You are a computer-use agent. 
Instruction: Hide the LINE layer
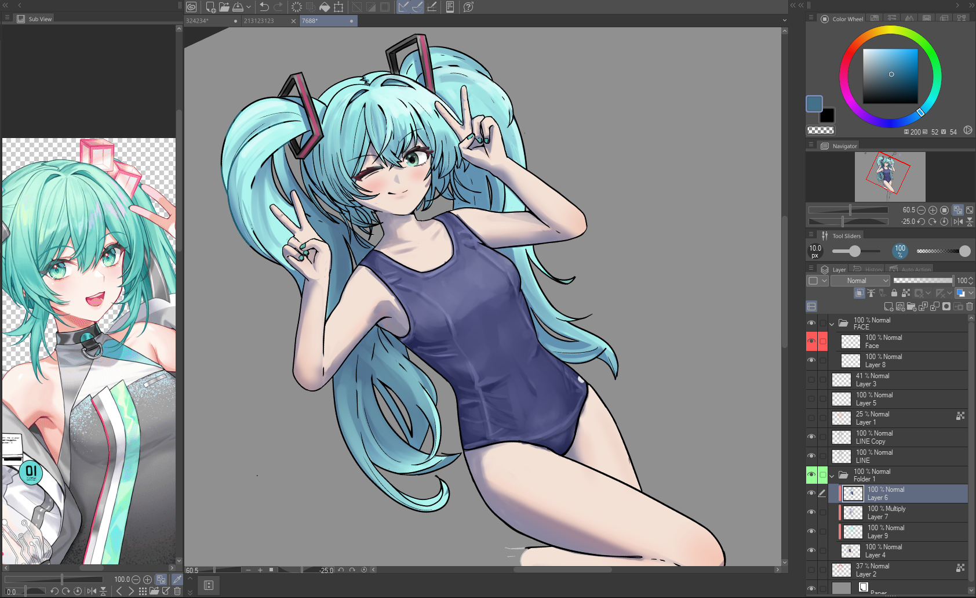pos(811,456)
